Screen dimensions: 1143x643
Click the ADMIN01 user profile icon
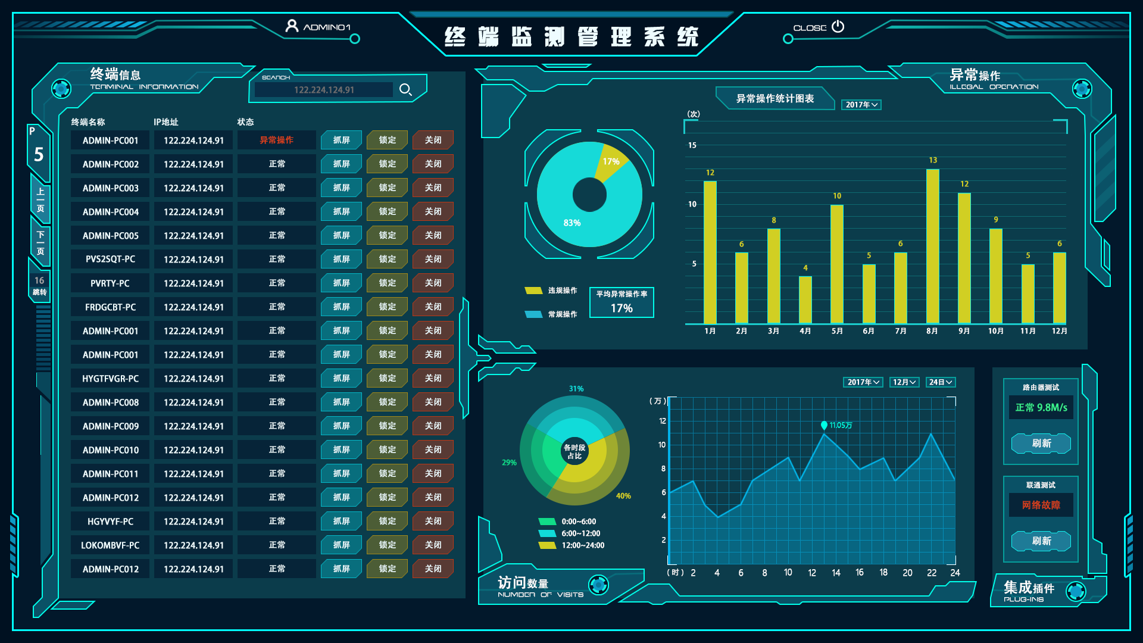[292, 26]
